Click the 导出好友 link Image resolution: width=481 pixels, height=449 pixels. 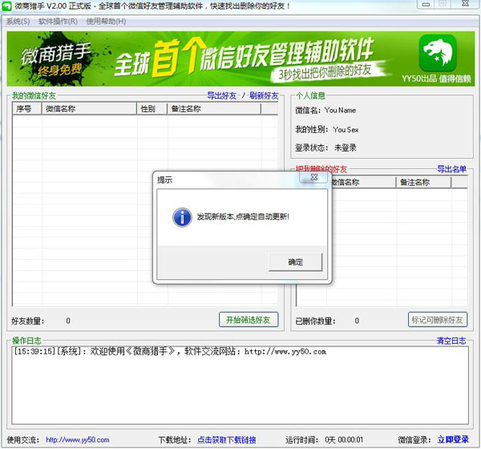[222, 95]
